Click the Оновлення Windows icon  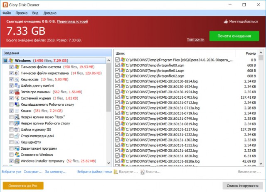point(17,154)
